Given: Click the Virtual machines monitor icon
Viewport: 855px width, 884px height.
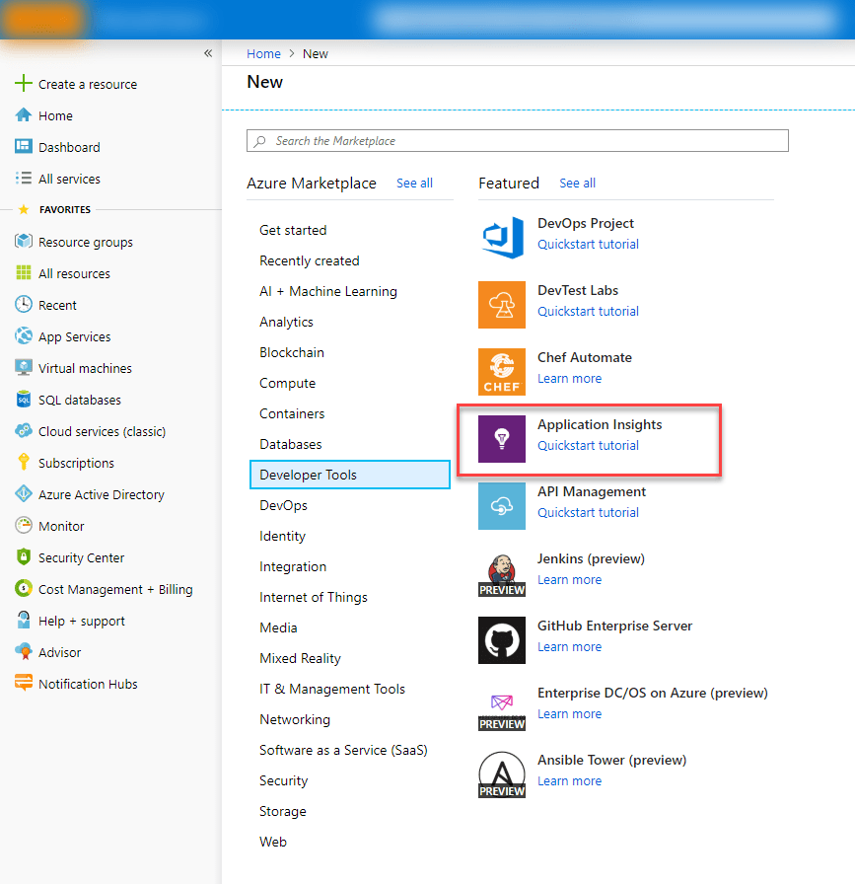Looking at the screenshot, I should click(23, 368).
